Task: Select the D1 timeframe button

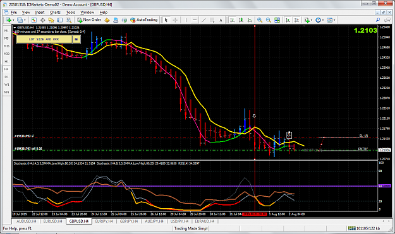Action: 6,77
